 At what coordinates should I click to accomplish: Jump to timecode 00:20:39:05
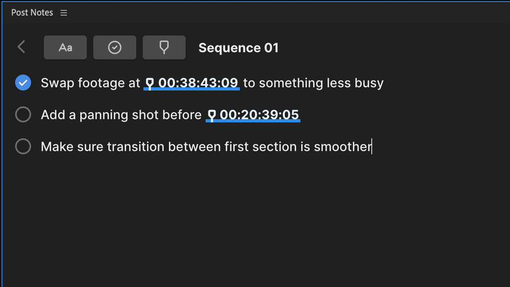coord(259,115)
